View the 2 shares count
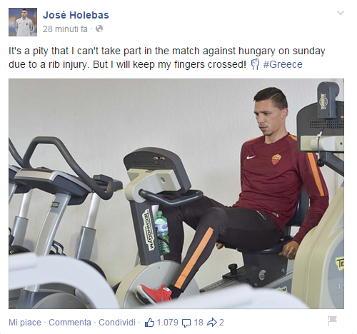This screenshot has height=334, width=357. tap(221, 323)
